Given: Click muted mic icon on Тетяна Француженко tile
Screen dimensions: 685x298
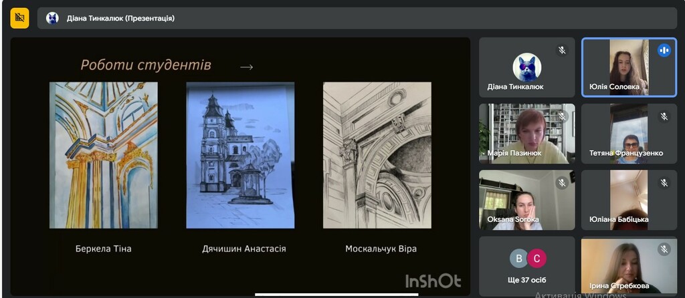Looking at the screenshot, I should click(x=664, y=116).
